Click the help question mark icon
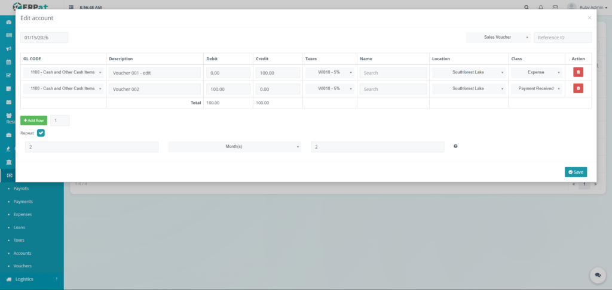This screenshot has height=290, width=612. click(455, 146)
